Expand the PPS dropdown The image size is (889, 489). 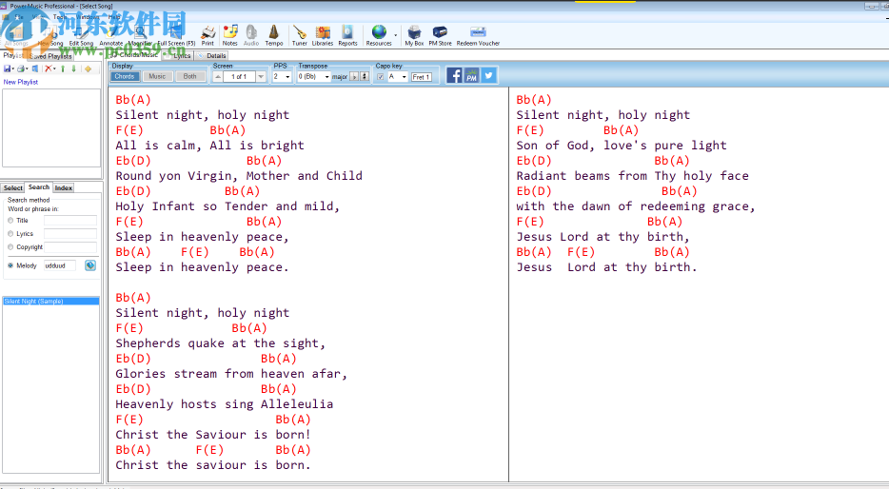click(287, 77)
